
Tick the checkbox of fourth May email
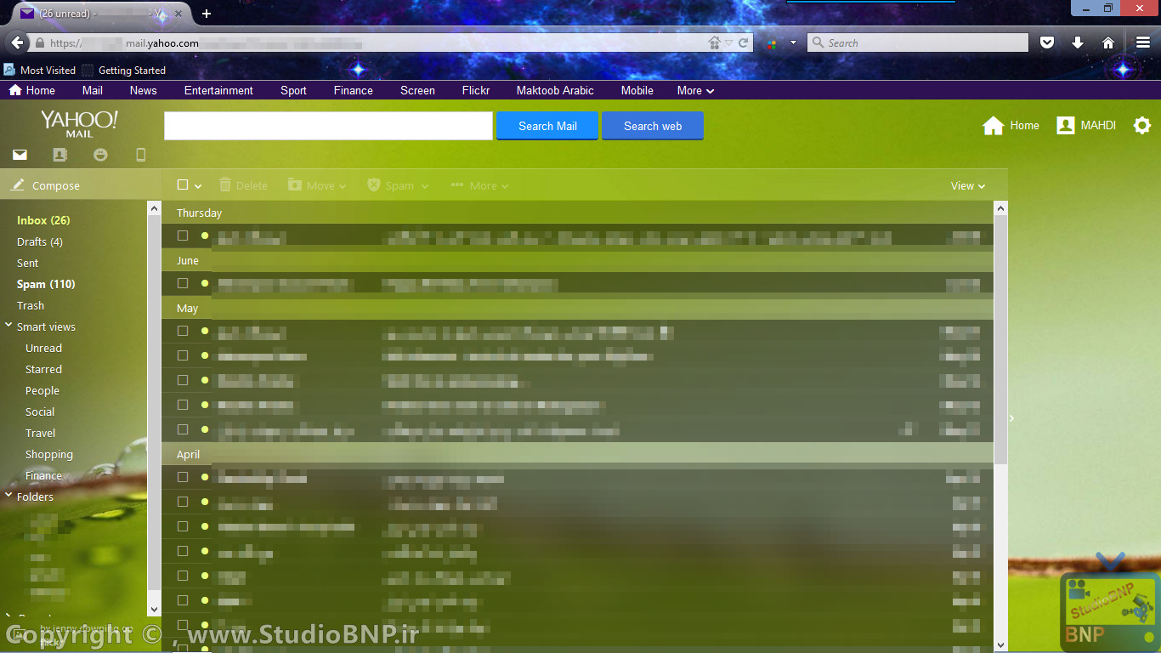click(x=183, y=405)
